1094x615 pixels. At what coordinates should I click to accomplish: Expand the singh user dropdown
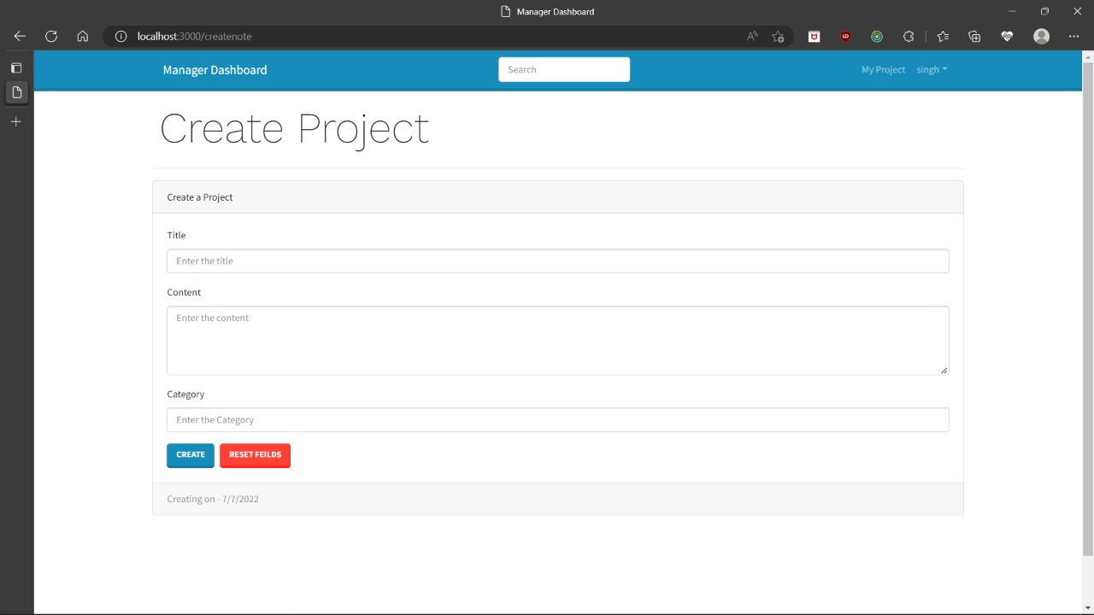pos(932,70)
